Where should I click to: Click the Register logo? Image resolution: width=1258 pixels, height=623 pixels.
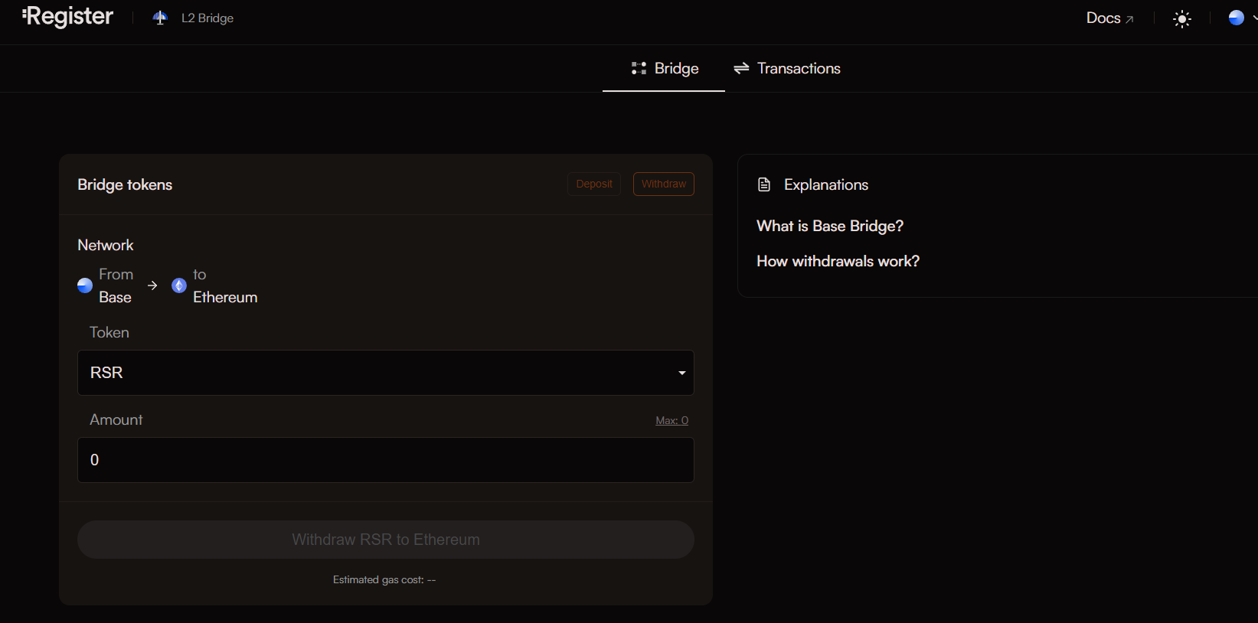(68, 17)
